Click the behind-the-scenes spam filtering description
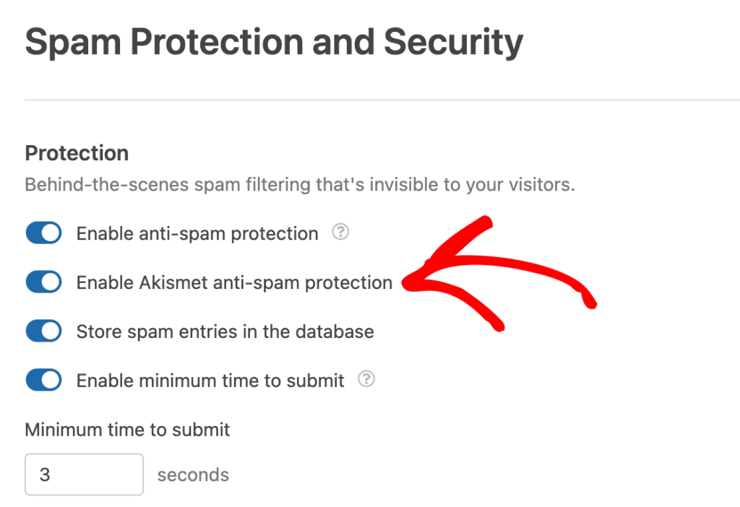740x507 pixels. 300,184
